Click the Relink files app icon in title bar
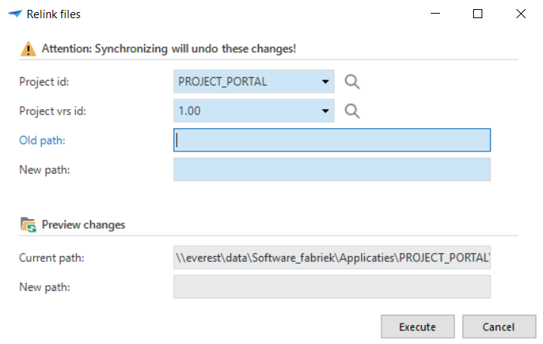Viewport: 543px width, 344px height. 14,14
